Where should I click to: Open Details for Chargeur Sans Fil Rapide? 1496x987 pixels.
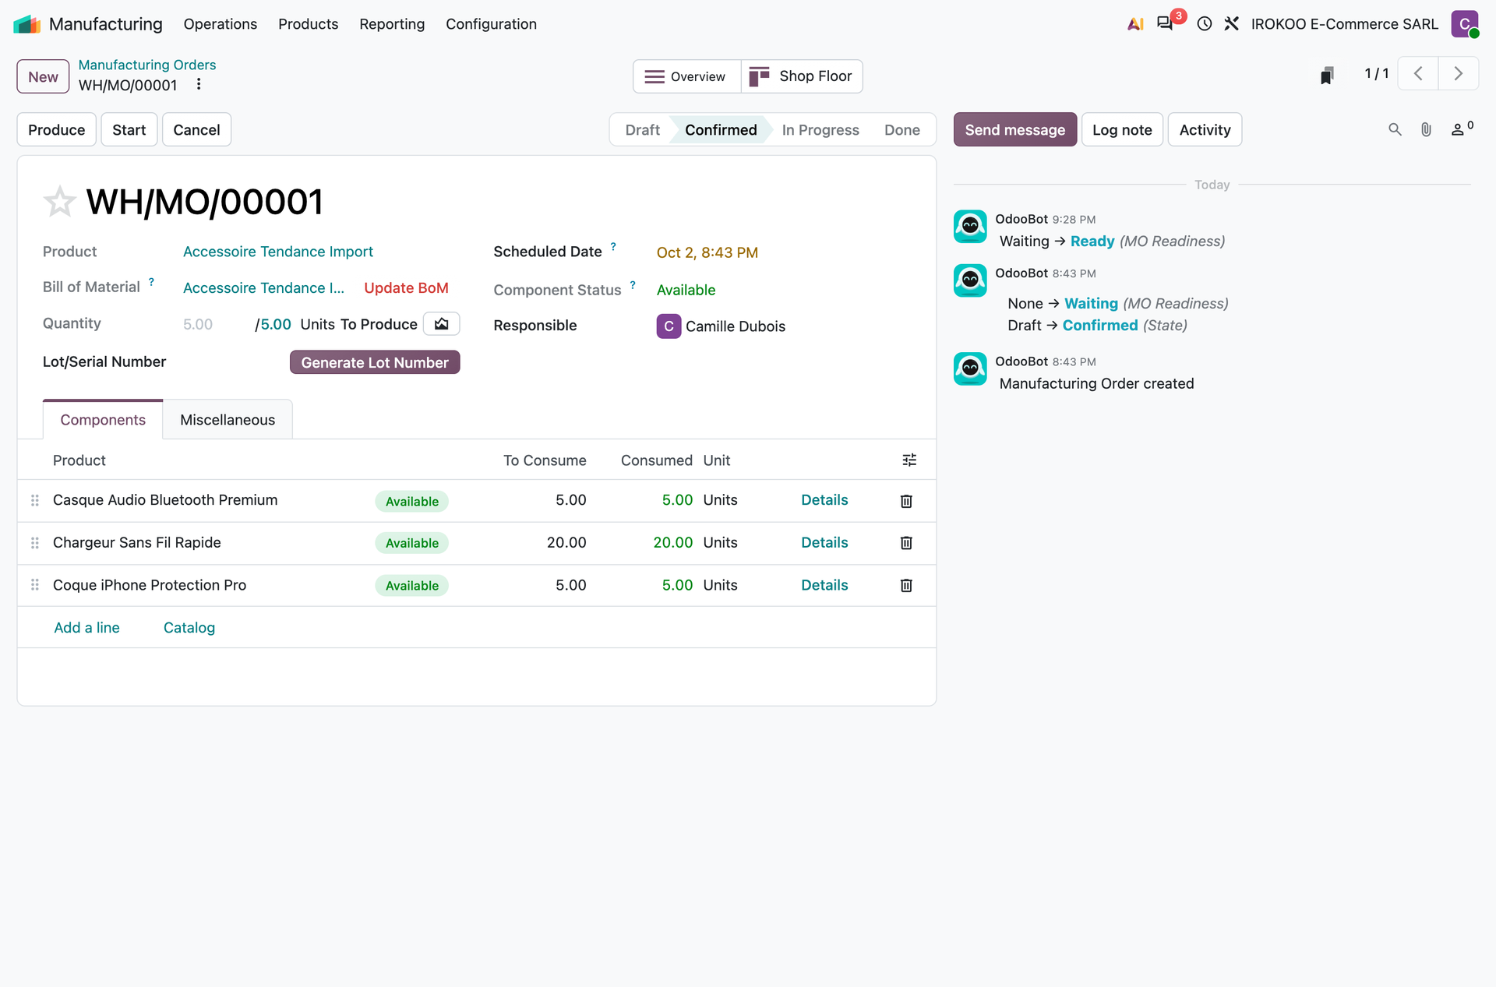pos(824,542)
